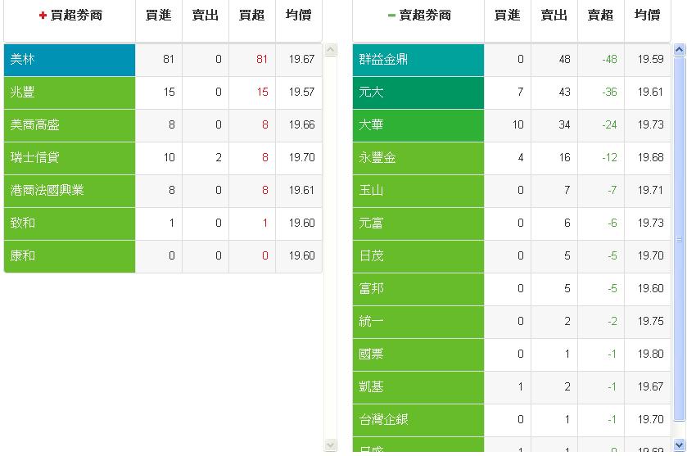The image size is (687, 456).
Task: Click the 買超券商 header
Action: 70,16
